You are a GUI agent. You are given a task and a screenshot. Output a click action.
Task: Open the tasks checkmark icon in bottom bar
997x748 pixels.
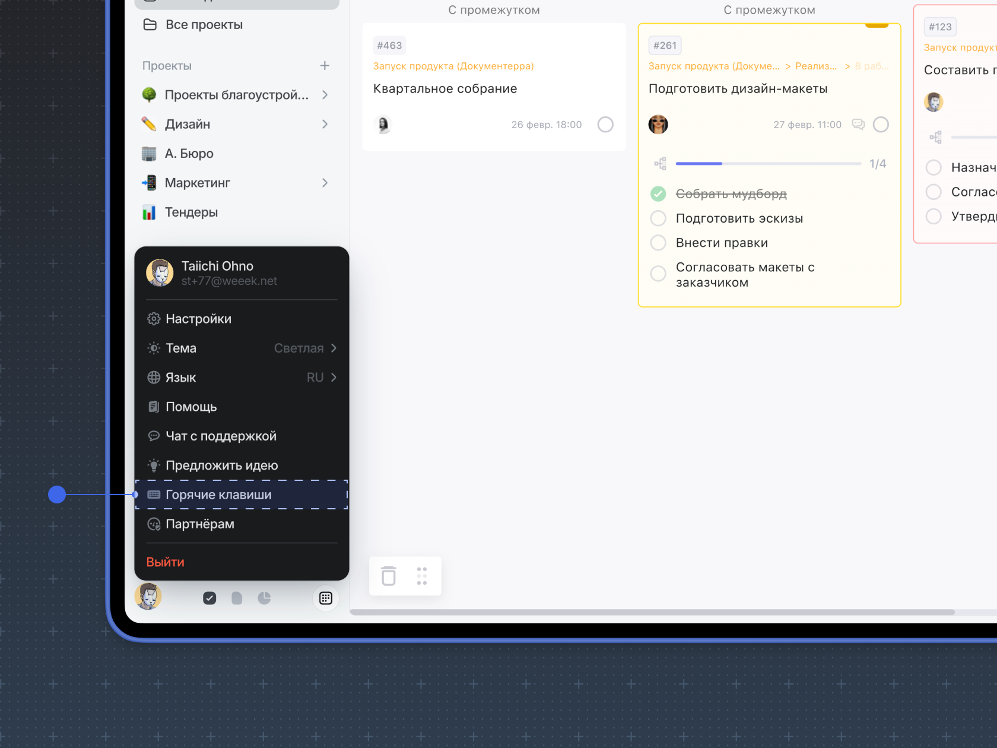pos(209,598)
